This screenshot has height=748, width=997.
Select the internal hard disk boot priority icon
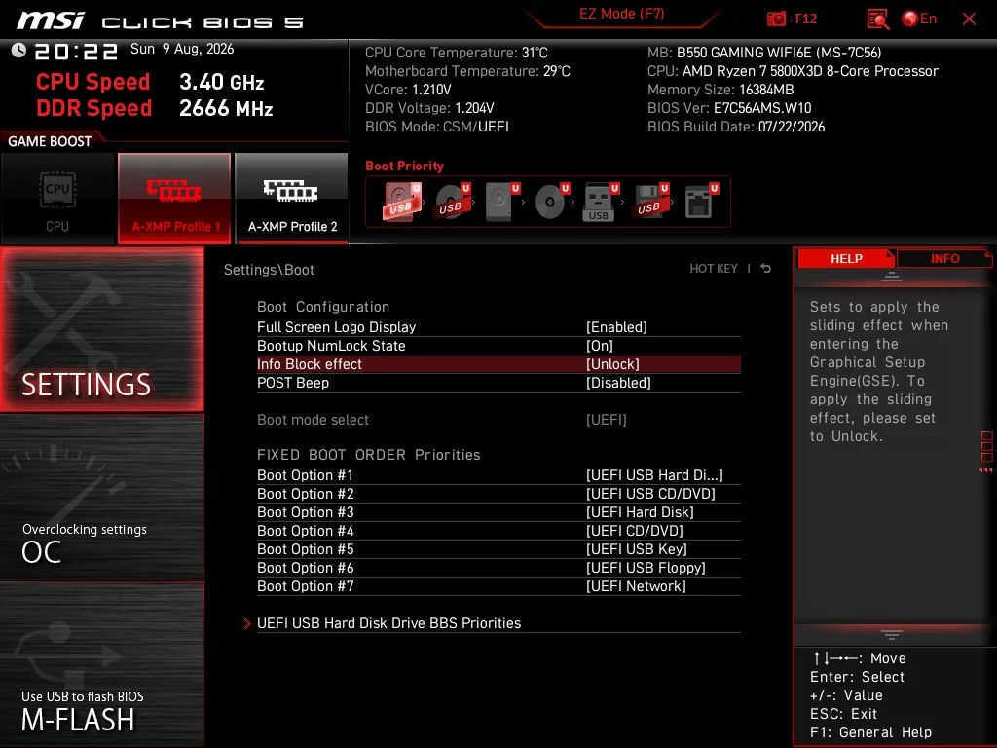(x=501, y=202)
